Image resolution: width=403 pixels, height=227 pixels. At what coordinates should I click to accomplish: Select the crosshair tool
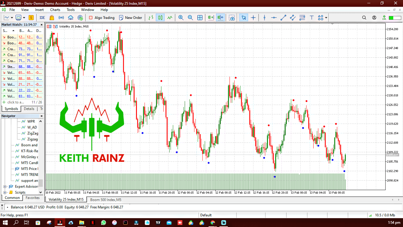[253, 18]
